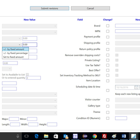
Task: Check the Item Location change box
Action: point(108,81)
